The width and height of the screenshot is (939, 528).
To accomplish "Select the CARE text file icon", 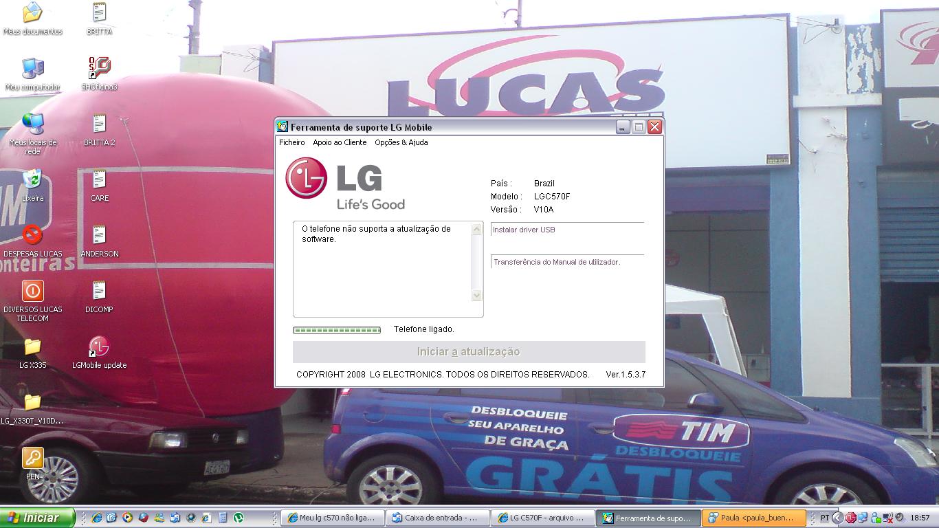I will (99, 186).
